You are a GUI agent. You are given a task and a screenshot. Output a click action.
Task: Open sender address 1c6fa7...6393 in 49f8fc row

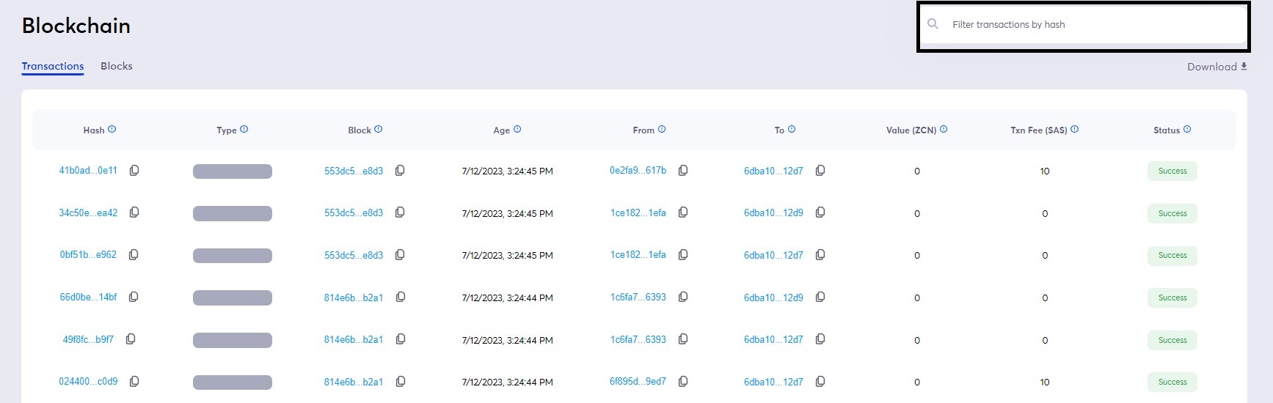click(x=638, y=340)
